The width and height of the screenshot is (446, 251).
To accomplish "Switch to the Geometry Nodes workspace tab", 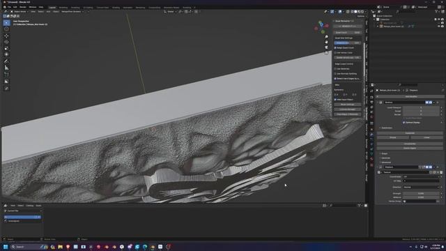I will point(171,8).
